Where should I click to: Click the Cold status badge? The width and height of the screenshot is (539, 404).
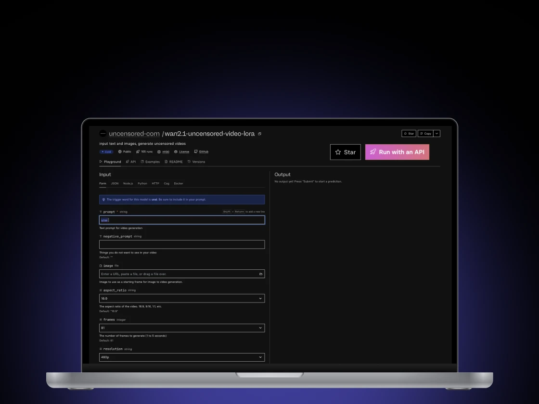pos(106,151)
